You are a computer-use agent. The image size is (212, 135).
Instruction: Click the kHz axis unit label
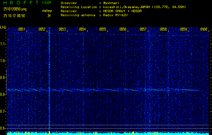[x=3, y=27]
